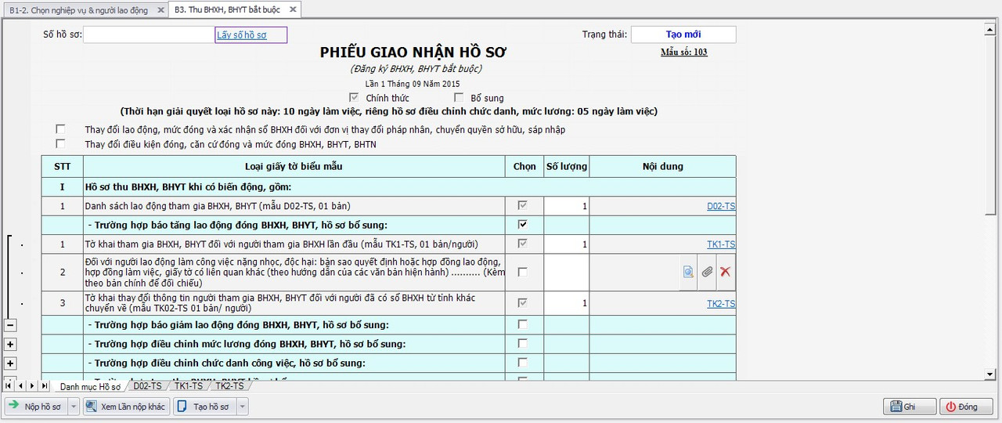The width and height of the screenshot is (1002, 423).
Task: Click the 'Số lượng' column header
Action: (x=567, y=167)
